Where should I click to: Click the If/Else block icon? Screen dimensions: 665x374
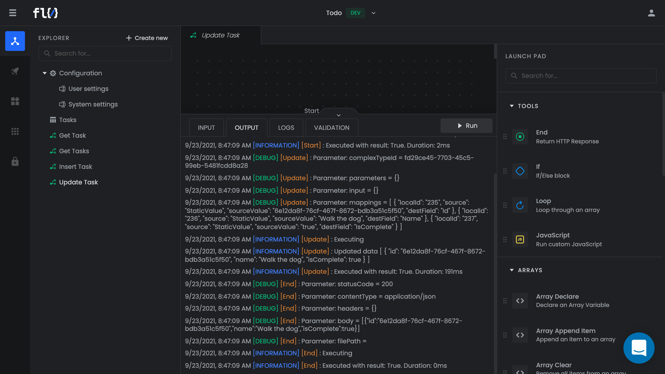click(520, 171)
